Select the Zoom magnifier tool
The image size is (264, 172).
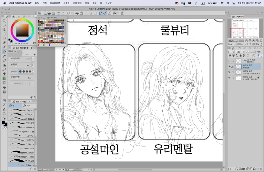coord(4,21)
